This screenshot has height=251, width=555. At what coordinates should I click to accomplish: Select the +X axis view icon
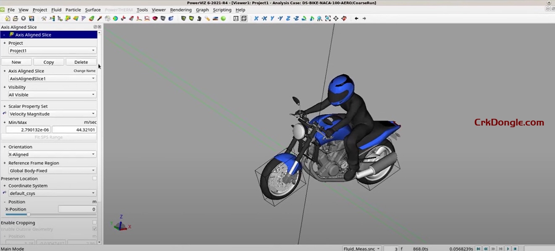pos(256,18)
